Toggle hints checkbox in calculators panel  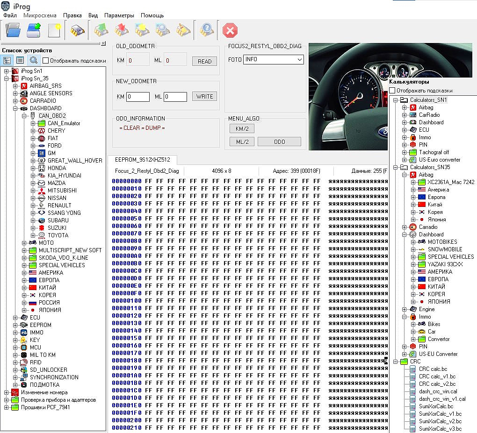(392, 91)
